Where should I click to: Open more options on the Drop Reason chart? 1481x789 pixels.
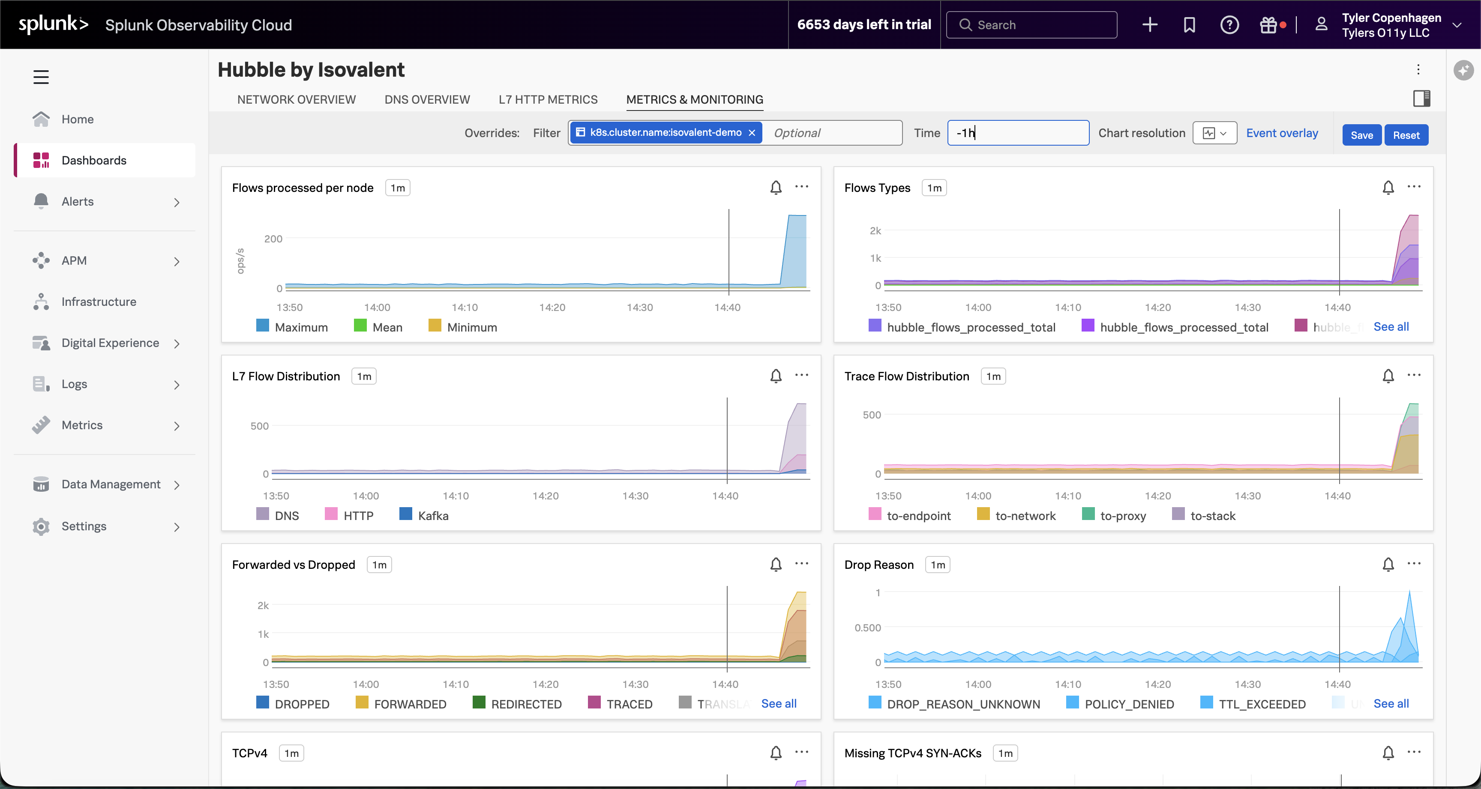coord(1414,564)
